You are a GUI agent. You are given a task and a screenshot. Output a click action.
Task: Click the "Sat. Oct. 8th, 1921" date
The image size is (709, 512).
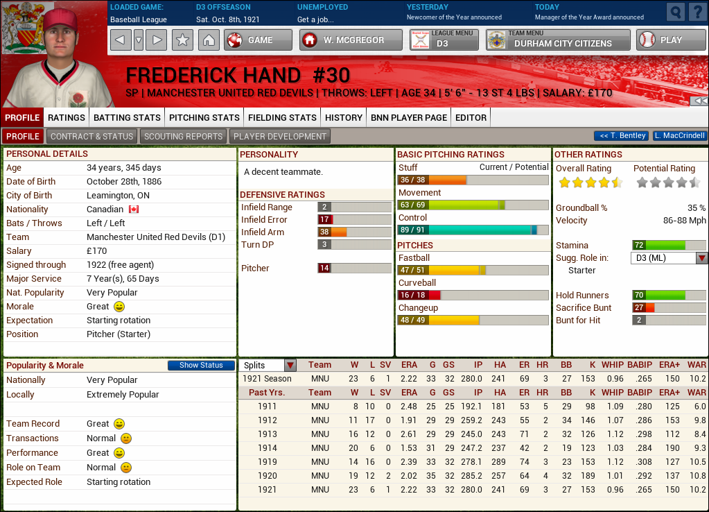pyautogui.click(x=227, y=19)
